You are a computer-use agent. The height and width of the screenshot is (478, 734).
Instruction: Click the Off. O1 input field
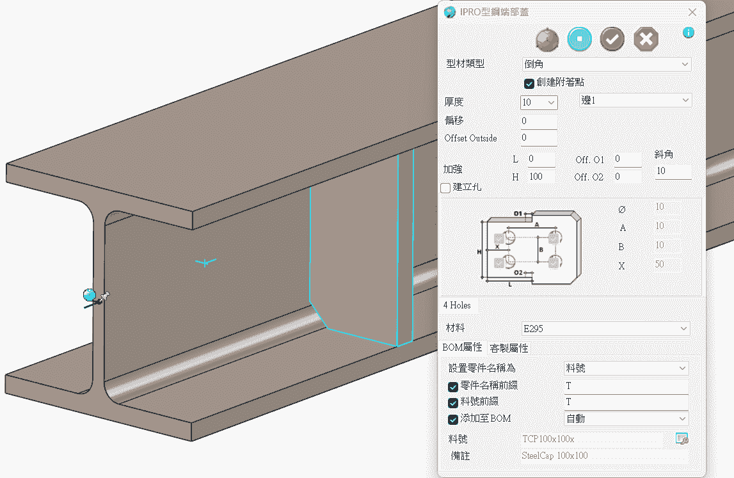(x=627, y=159)
